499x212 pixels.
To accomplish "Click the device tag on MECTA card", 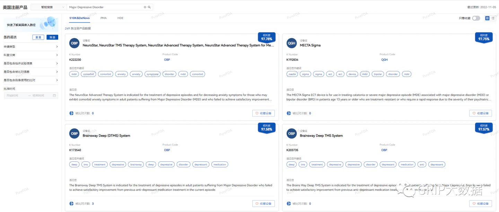I will pyautogui.click(x=352, y=74).
